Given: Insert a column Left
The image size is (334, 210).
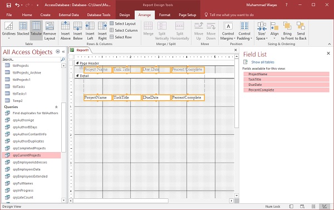Looking at the screenshot, I should pyautogui.click(x=90, y=31).
